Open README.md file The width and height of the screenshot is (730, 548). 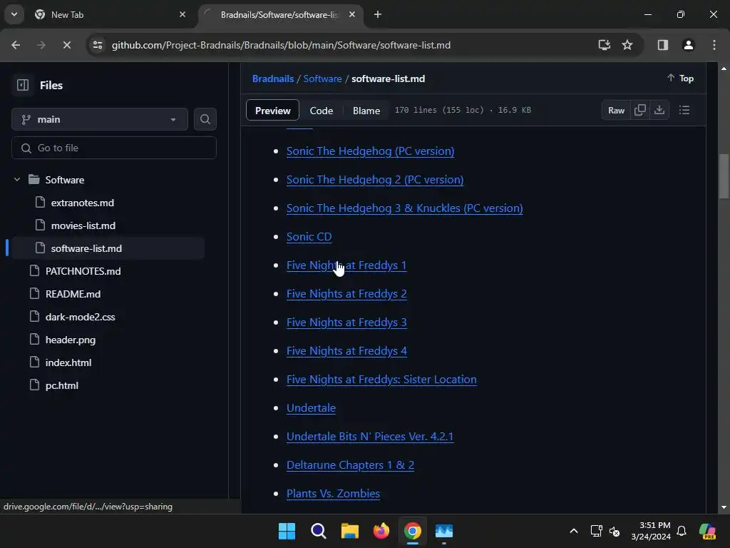[73, 294]
